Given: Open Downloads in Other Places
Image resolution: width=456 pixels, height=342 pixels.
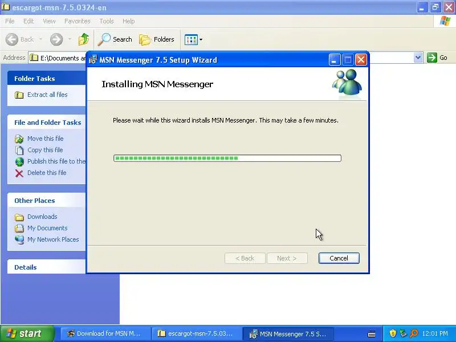Looking at the screenshot, I should (x=42, y=217).
